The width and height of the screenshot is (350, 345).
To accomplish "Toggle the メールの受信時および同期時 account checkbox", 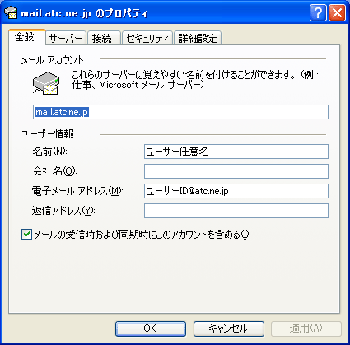I will click(x=26, y=235).
